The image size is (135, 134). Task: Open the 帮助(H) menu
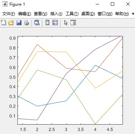click(122, 14)
